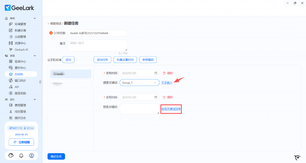Click the 文本输入 link
The height and width of the screenshot is (163, 306).
pyautogui.click(x=167, y=83)
